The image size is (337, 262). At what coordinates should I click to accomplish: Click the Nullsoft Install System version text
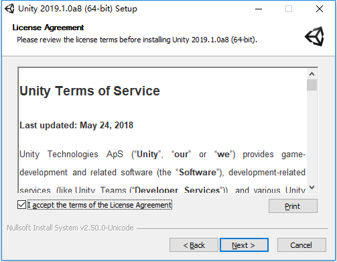pyautogui.click(x=70, y=228)
